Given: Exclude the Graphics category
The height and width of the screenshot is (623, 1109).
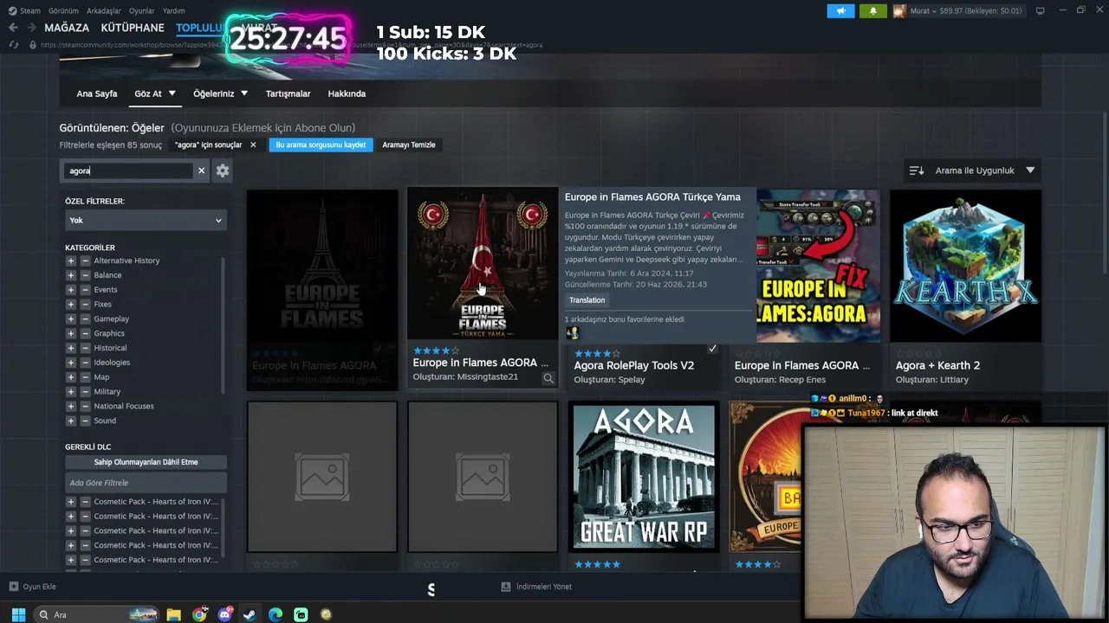Looking at the screenshot, I should click(85, 333).
